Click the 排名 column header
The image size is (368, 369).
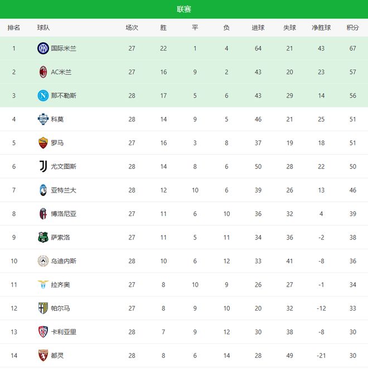(x=14, y=28)
